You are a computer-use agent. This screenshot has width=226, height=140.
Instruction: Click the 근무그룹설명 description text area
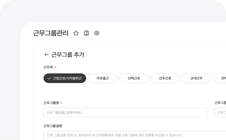click(x=135, y=135)
